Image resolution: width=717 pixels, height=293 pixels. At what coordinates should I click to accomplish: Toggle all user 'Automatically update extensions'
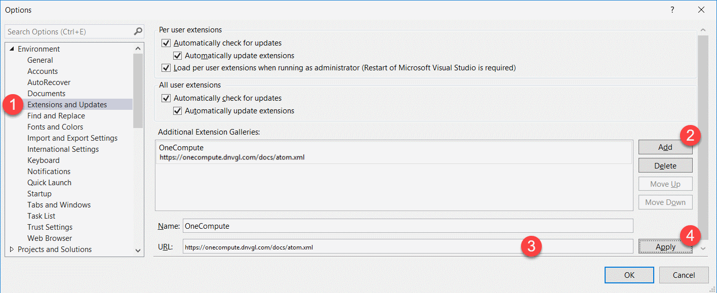177,110
